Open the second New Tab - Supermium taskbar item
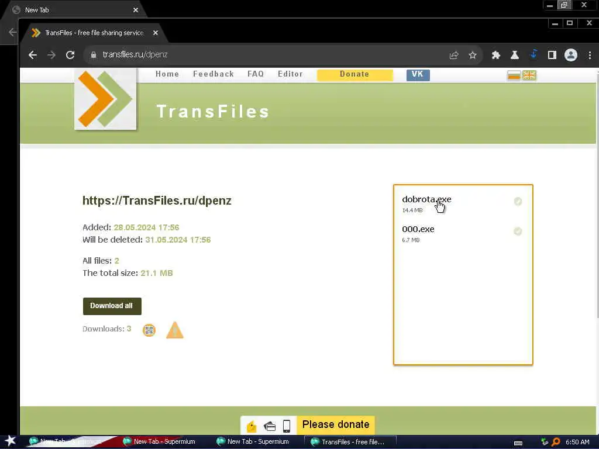 click(x=159, y=442)
